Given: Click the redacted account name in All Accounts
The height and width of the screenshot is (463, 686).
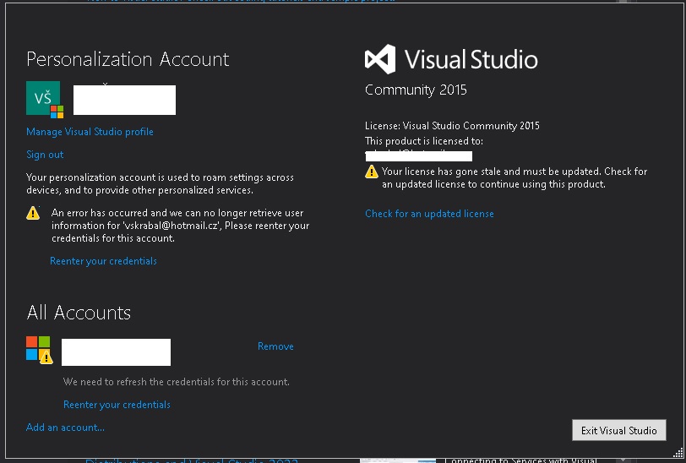Looking at the screenshot, I should click(x=116, y=352).
